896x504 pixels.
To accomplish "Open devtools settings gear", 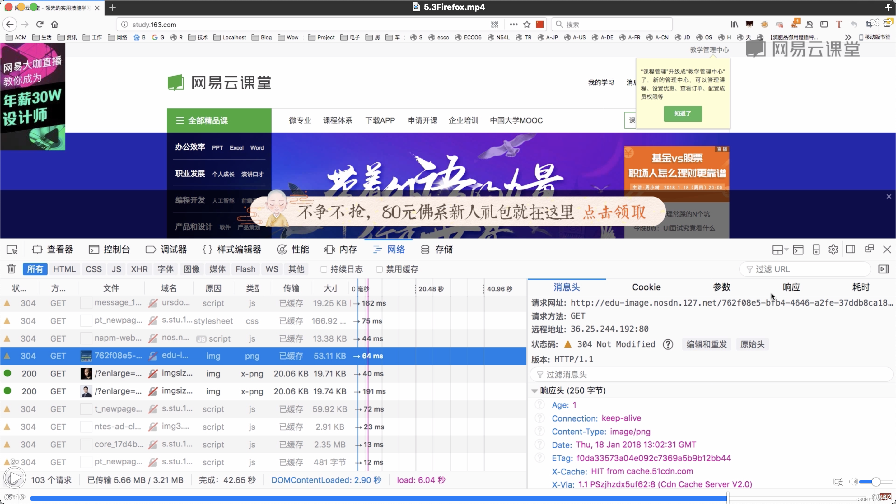I will 833,250.
